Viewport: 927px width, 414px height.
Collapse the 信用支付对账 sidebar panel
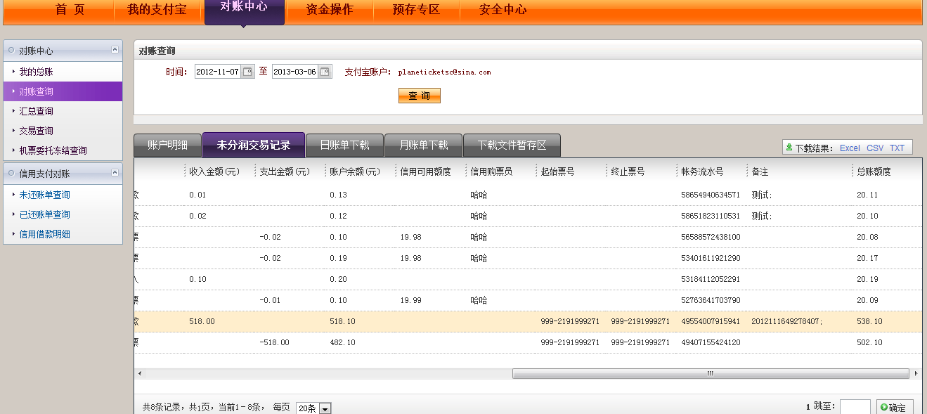click(x=115, y=173)
